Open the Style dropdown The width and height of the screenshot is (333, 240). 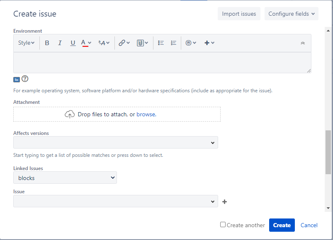[x=26, y=43]
